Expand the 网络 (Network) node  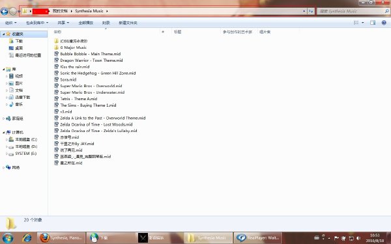point(3,168)
